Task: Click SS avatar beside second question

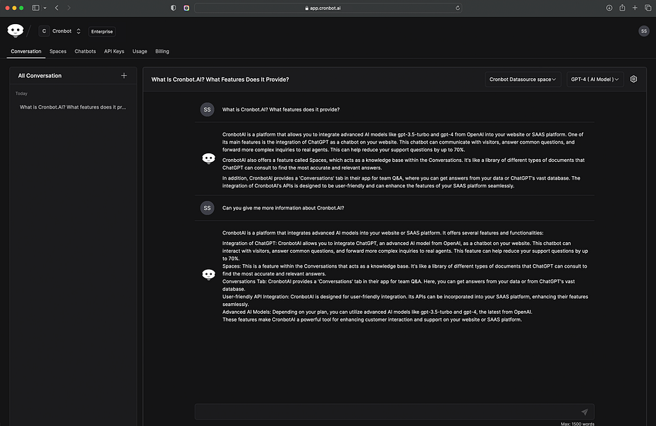Action: (207, 208)
